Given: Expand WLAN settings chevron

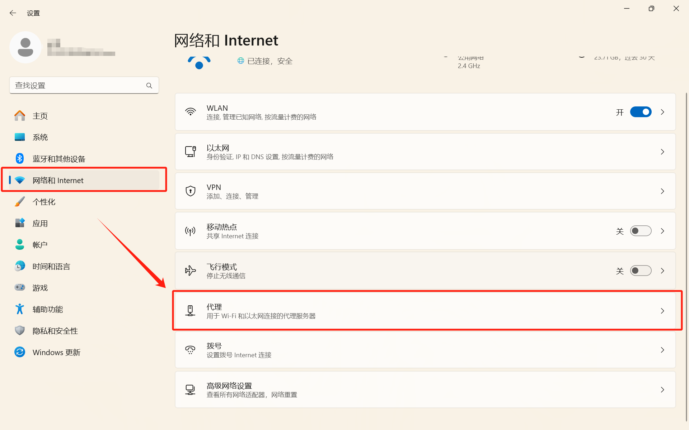Looking at the screenshot, I should point(662,112).
